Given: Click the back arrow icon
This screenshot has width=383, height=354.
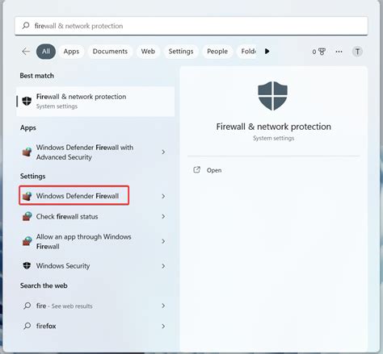Looking at the screenshot, I should point(26,52).
